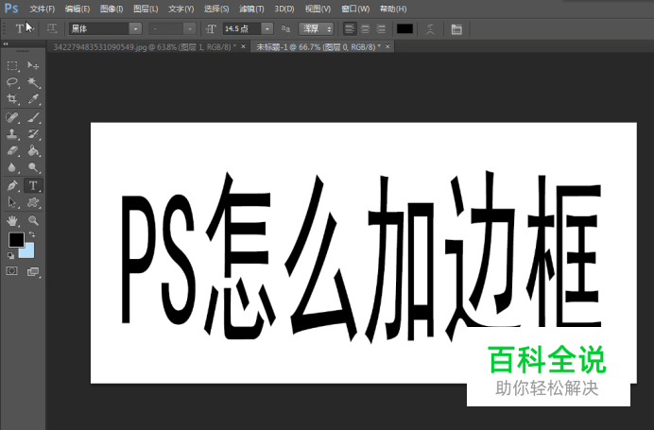Screen dimensions: 654x430
Task: Open the anti-aliasing dropdown 浑厚
Action: [x=317, y=28]
